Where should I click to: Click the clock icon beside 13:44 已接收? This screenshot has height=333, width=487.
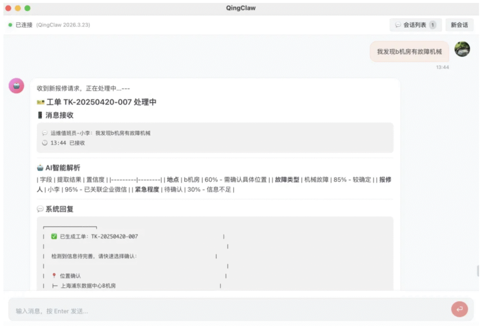click(45, 143)
